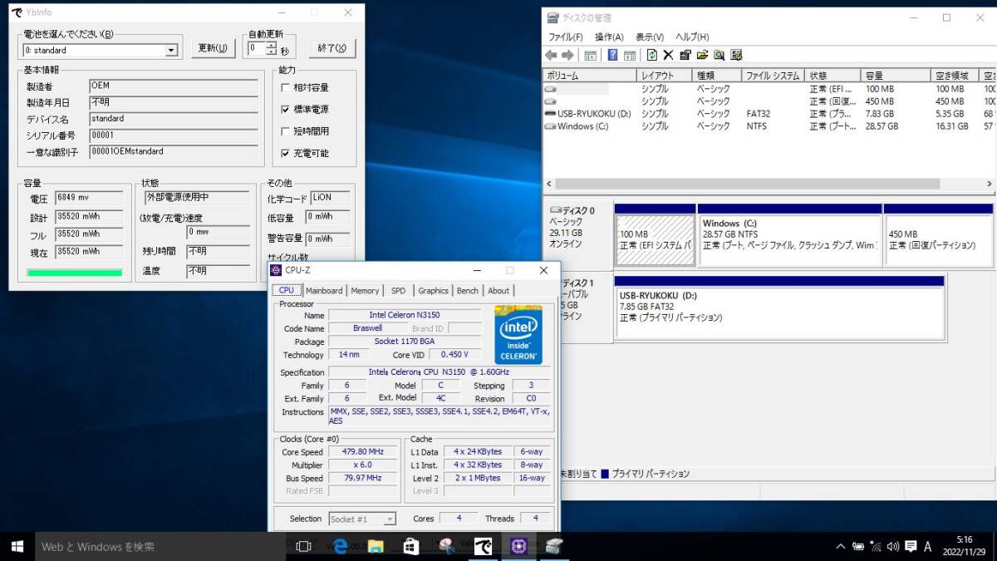Screen dimensions: 997x561
Task: Open the 操作(A) menu in Disk Management
Action: (608, 37)
